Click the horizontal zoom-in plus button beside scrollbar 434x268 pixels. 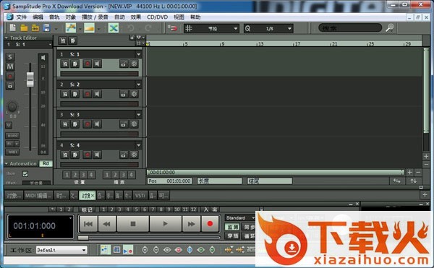tap(410, 173)
